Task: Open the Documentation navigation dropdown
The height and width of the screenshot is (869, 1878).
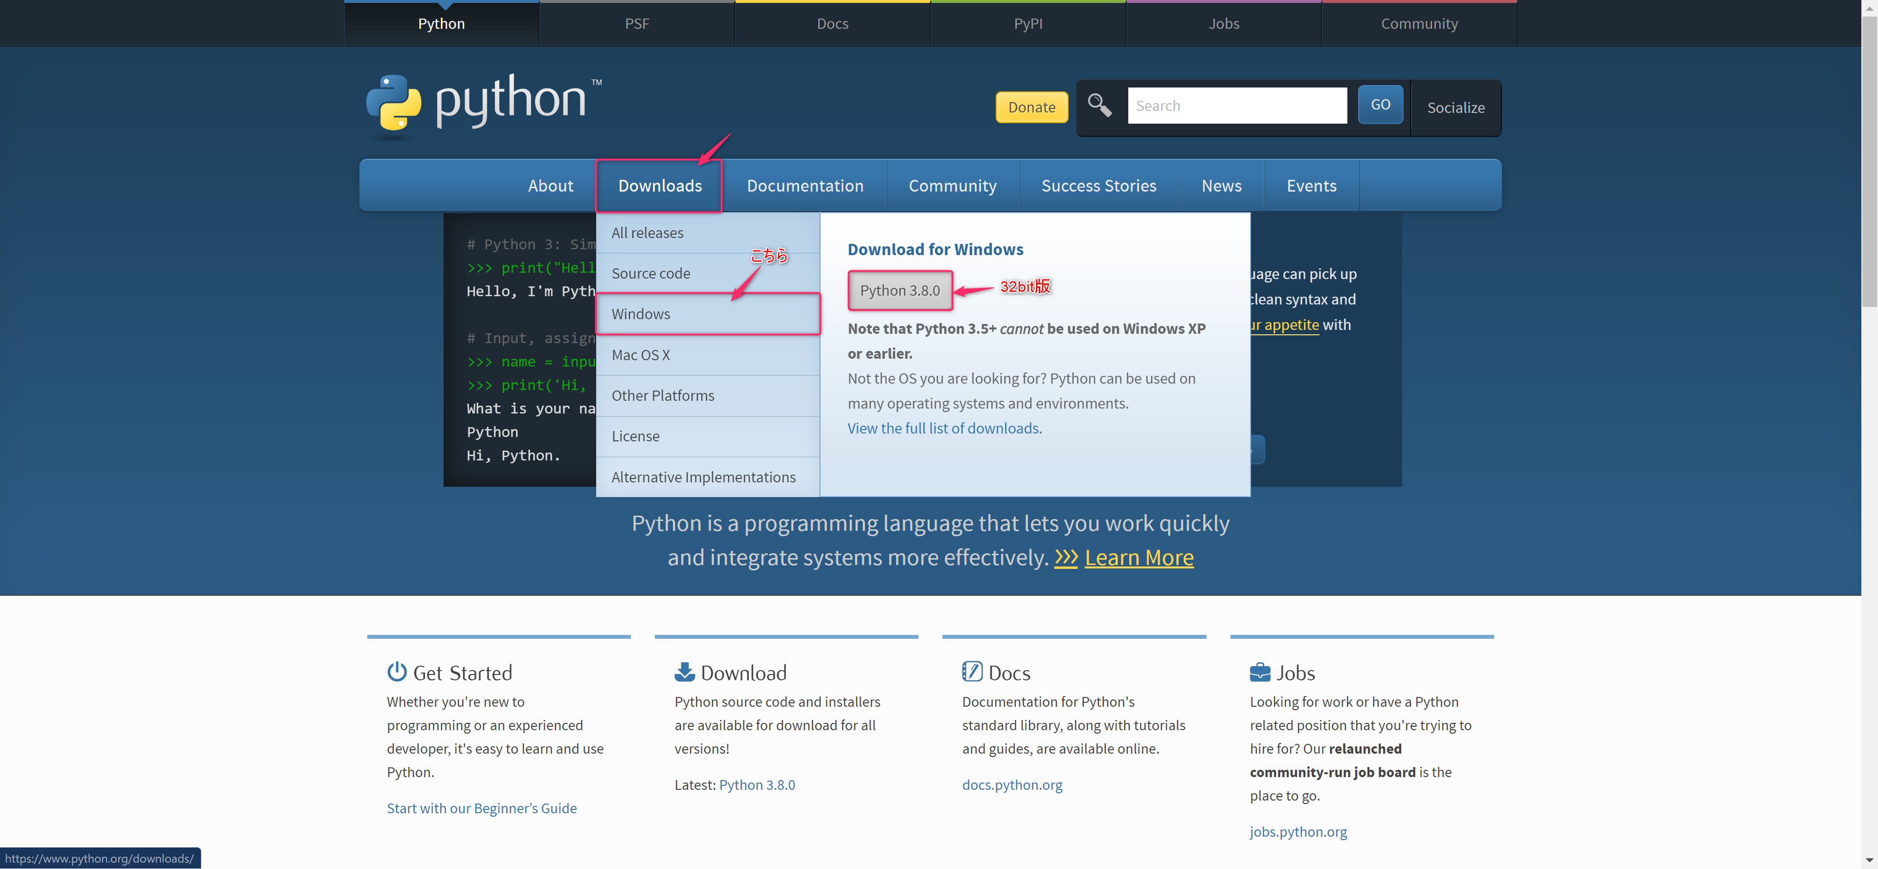Action: coord(805,186)
